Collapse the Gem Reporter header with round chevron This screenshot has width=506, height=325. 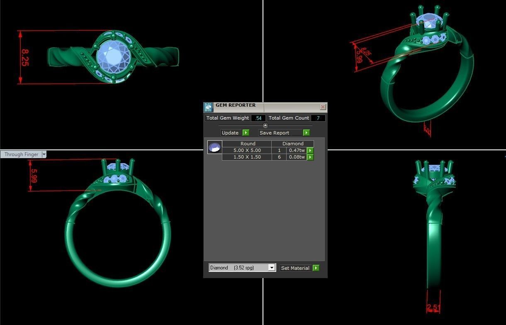(x=265, y=125)
